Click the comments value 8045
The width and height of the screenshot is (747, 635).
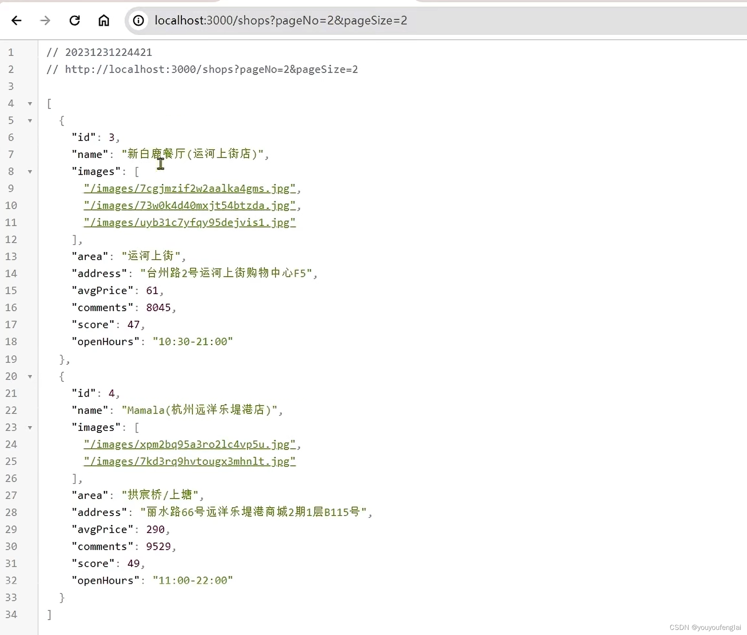(x=158, y=307)
